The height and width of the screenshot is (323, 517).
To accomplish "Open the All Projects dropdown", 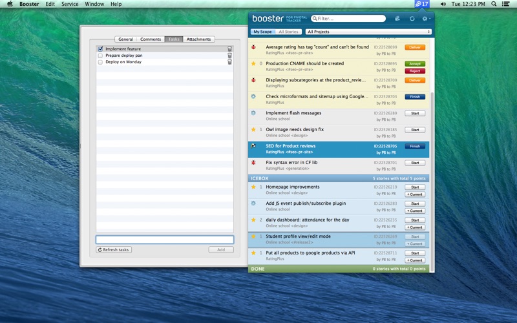I will 368,32.
